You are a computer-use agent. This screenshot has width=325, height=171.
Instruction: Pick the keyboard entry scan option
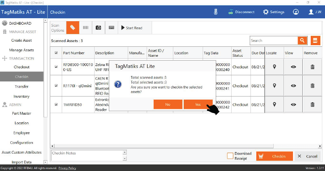tap(111, 28)
